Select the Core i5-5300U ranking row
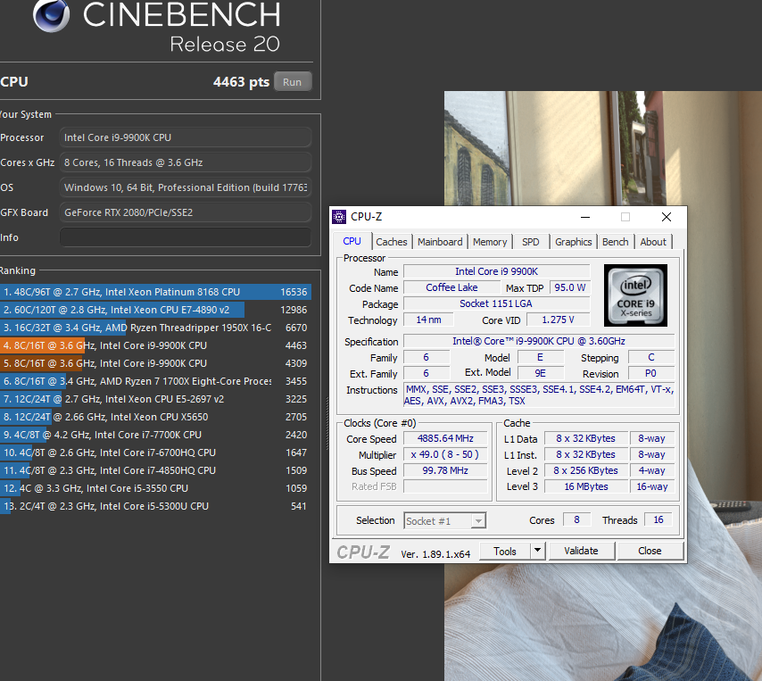 (155, 506)
